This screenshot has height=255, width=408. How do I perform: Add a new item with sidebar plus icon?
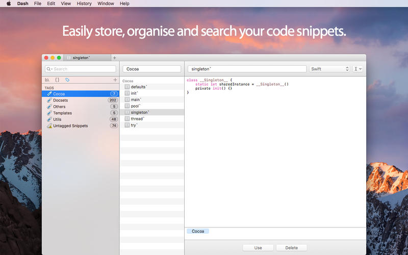coord(115,80)
